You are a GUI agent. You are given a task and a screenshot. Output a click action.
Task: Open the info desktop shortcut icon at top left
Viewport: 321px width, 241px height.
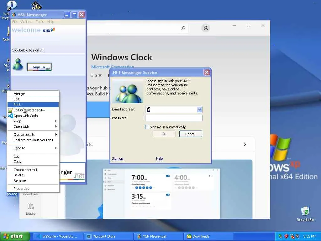[11, 5]
